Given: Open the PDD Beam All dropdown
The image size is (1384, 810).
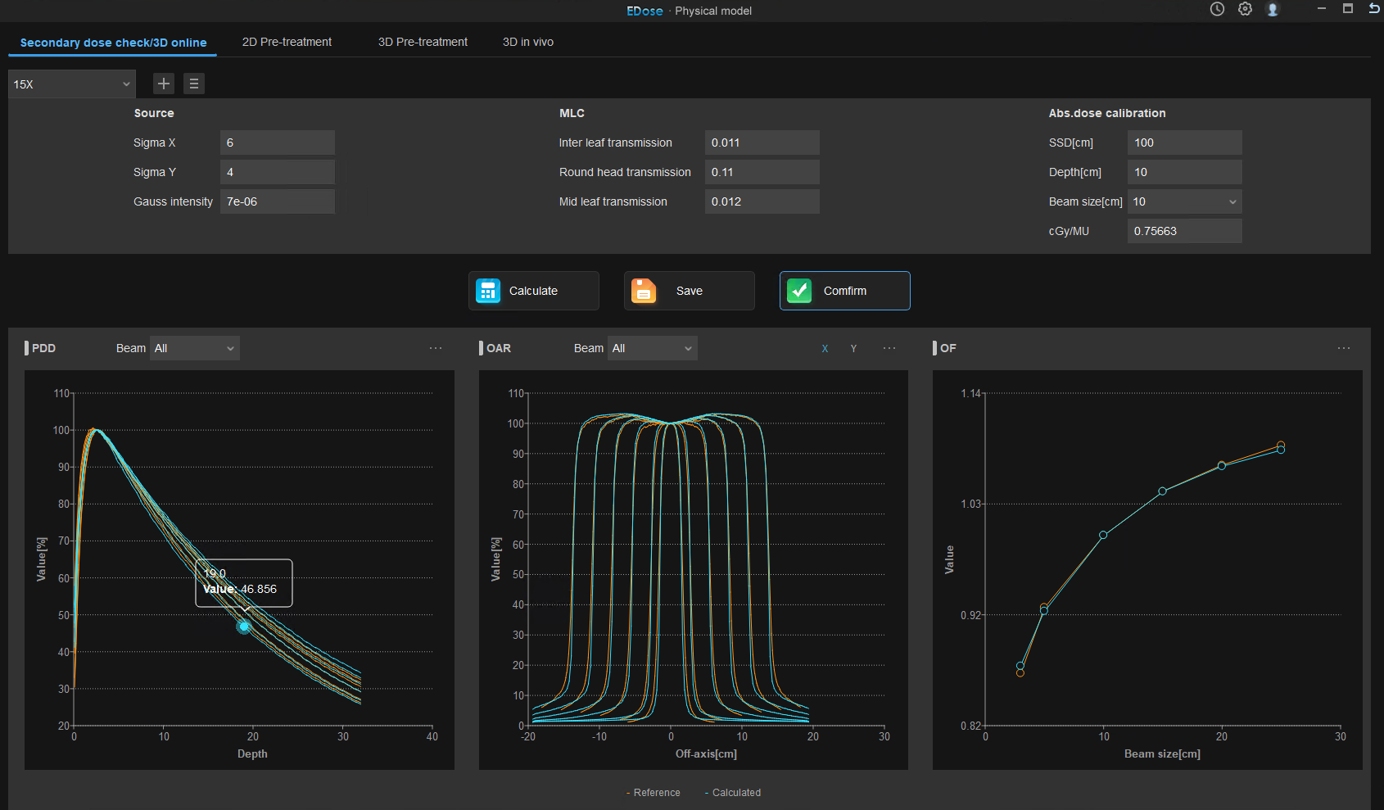Looking at the screenshot, I should 195,348.
